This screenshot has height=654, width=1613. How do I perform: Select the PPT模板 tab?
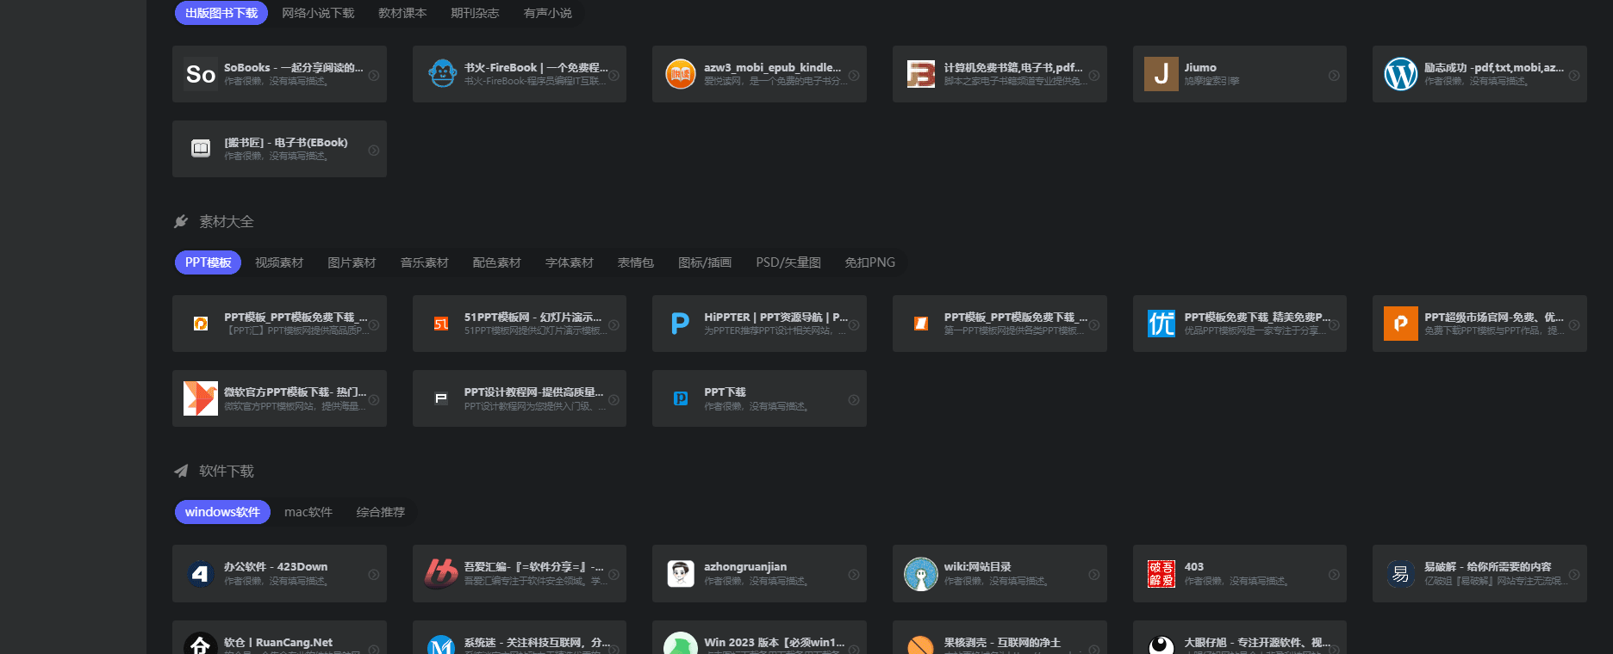(x=208, y=262)
